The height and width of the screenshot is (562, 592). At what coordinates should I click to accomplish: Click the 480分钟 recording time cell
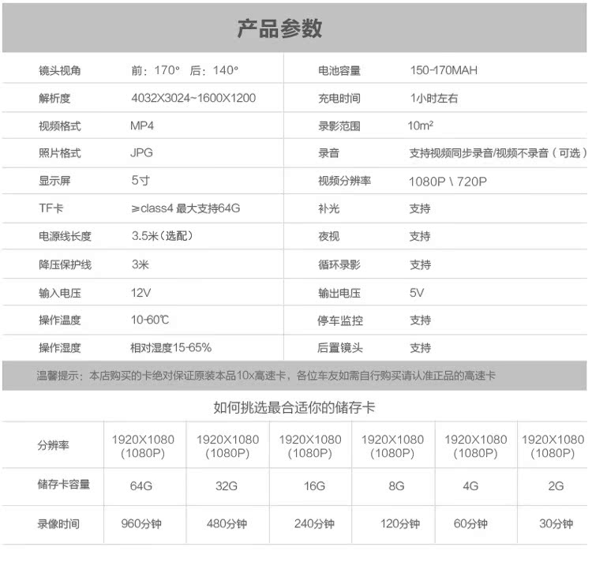(227, 524)
